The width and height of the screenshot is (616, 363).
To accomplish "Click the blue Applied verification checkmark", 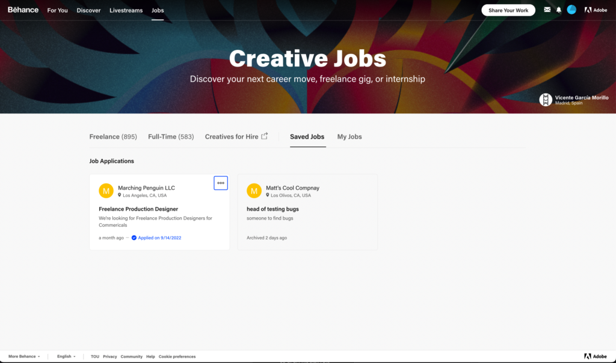I will tap(135, 238).
